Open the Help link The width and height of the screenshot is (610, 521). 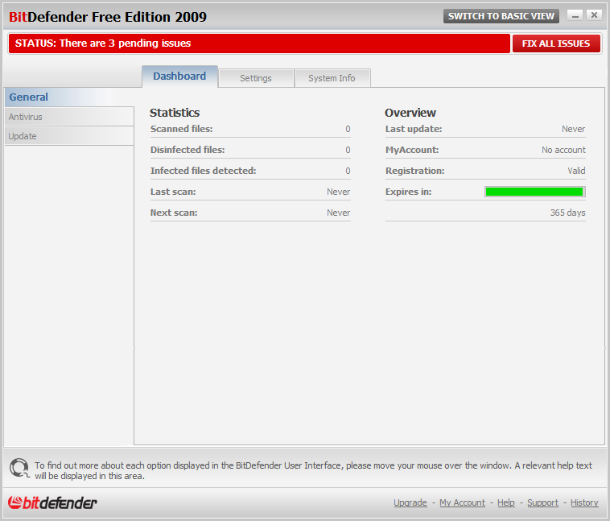(505, 502)
